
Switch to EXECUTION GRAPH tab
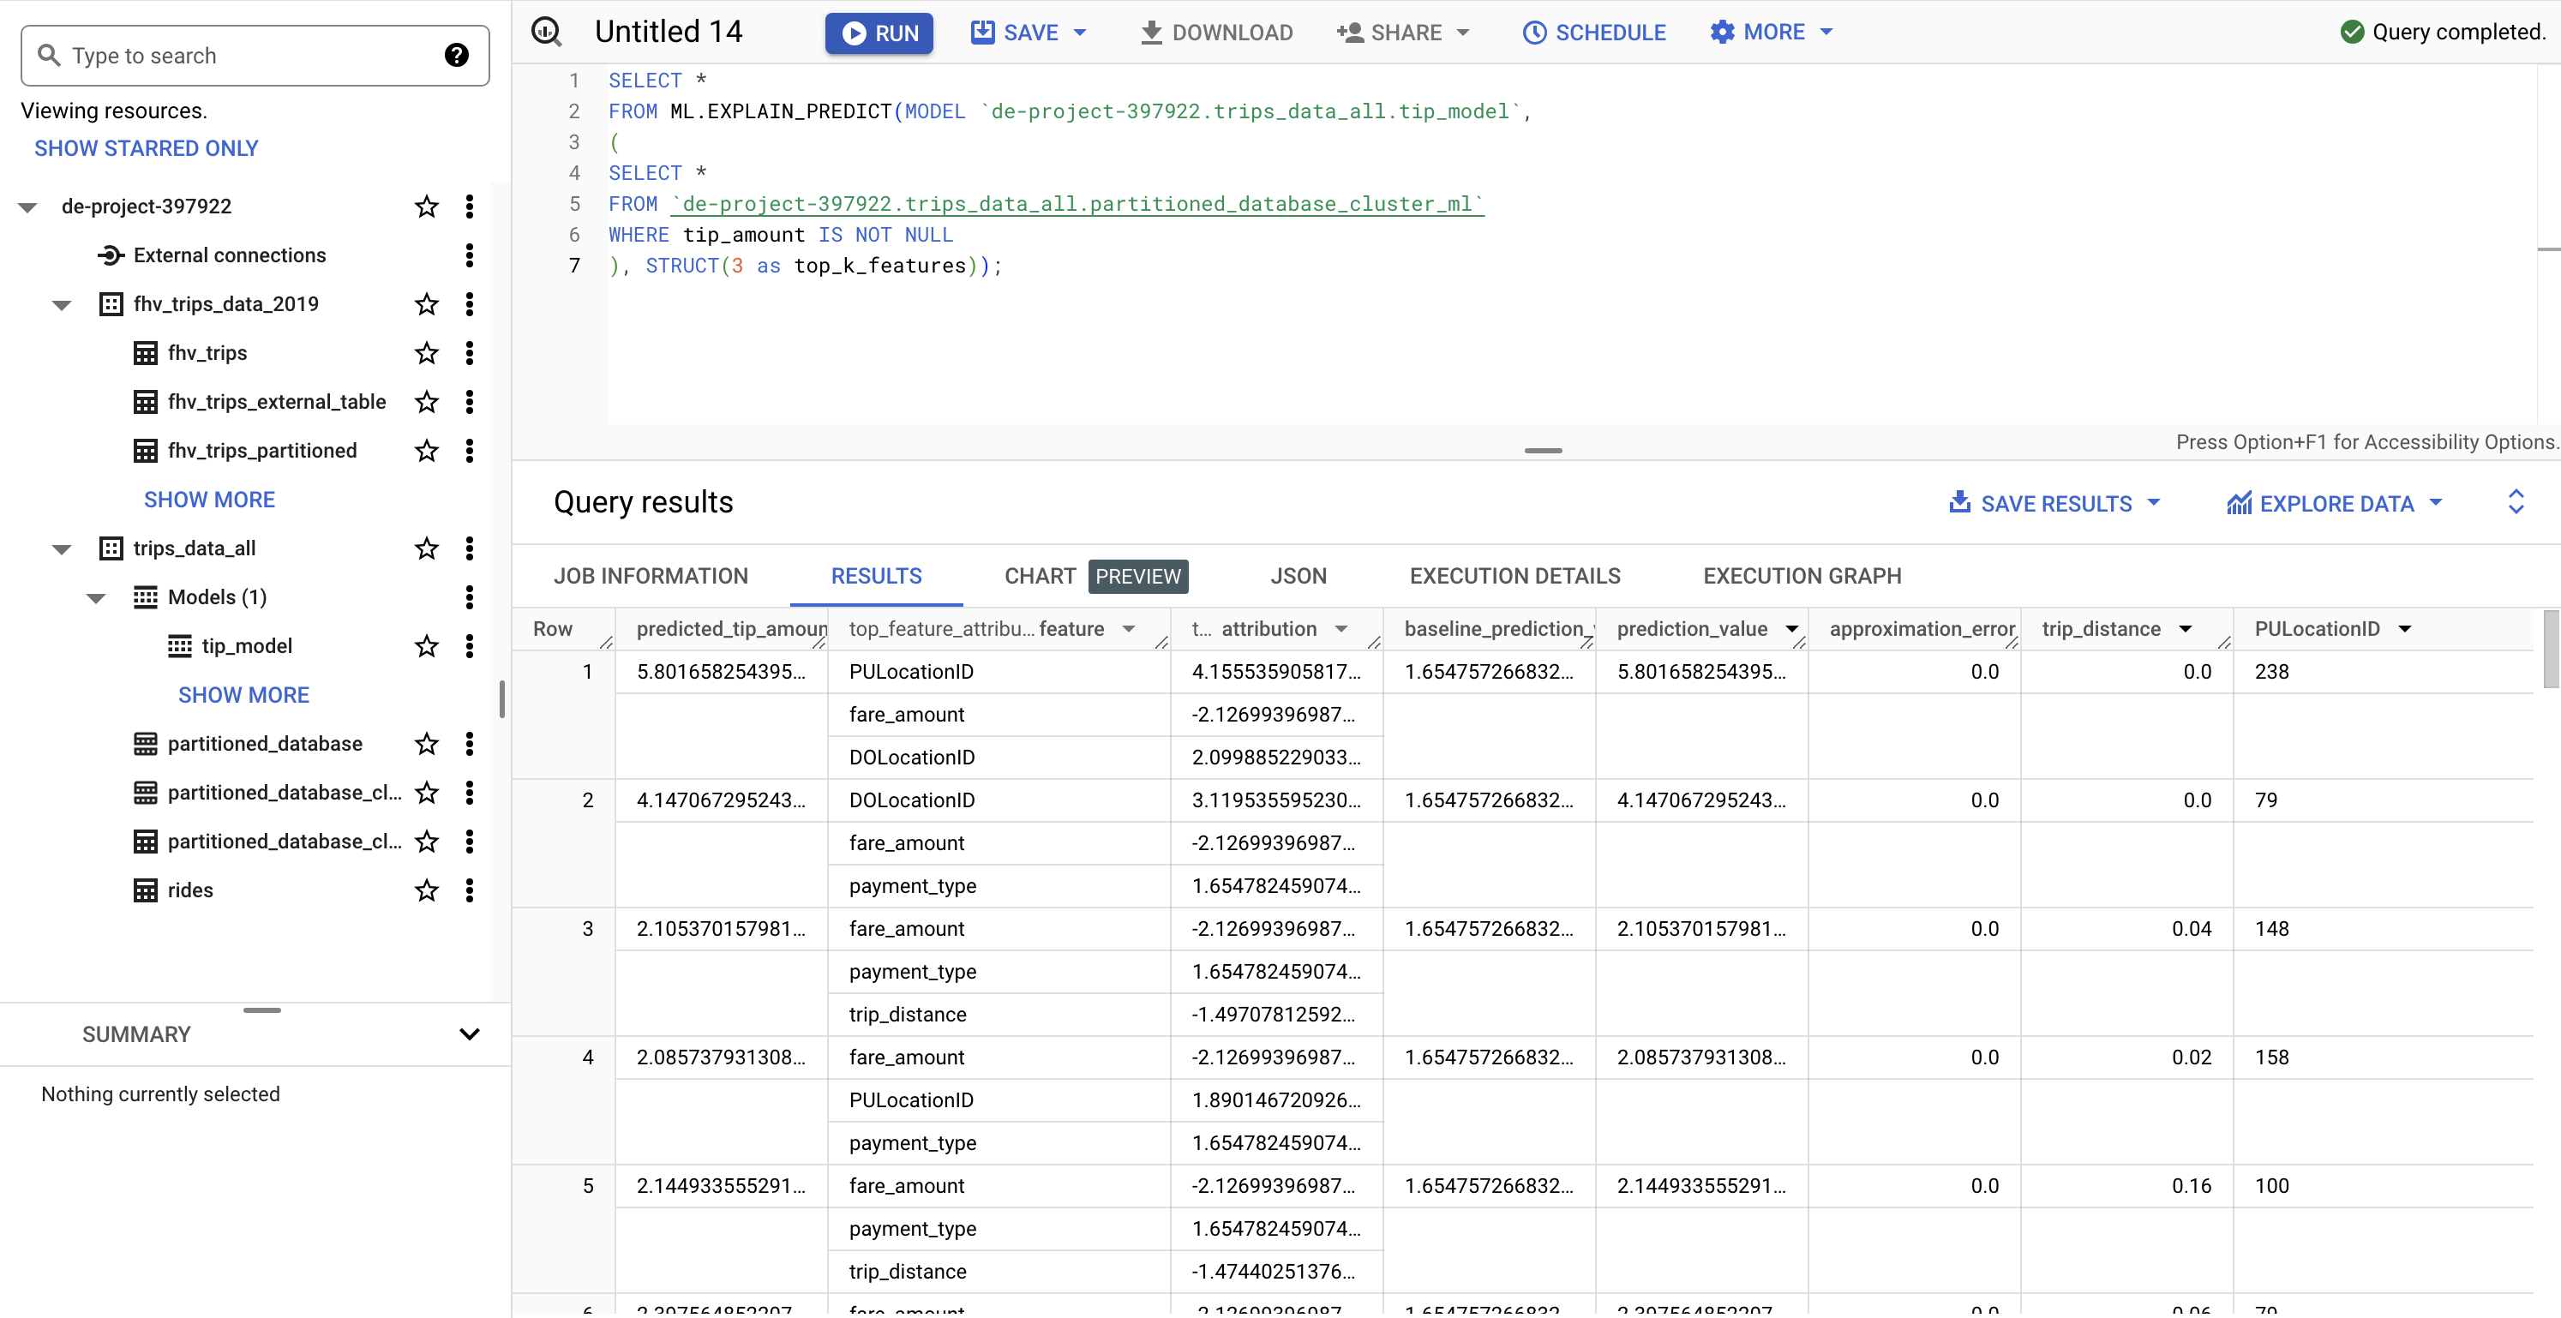click(x=1802, y=577)
